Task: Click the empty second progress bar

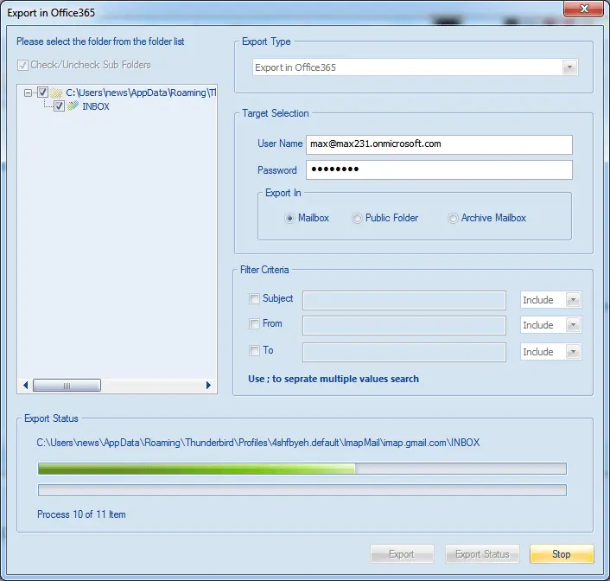Action: click(302, 490)
